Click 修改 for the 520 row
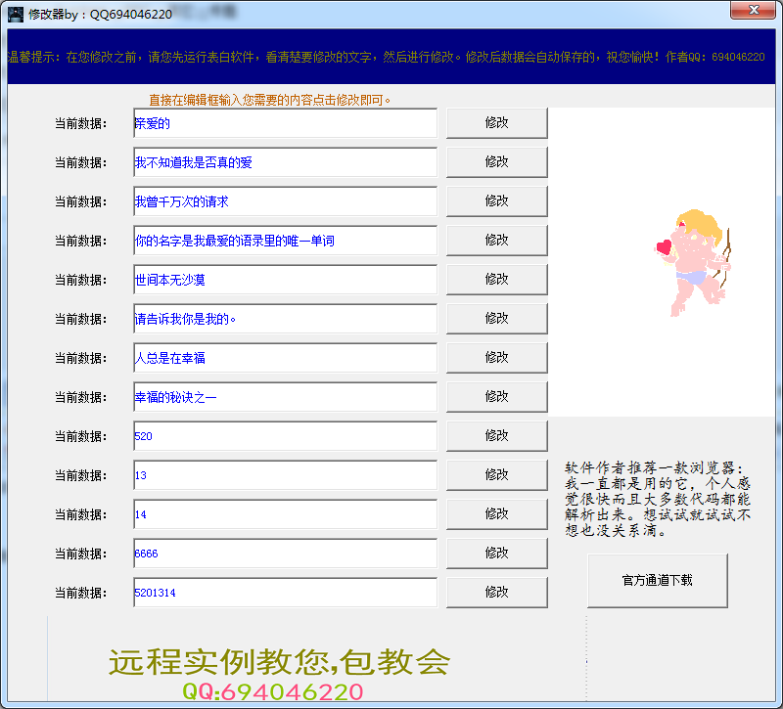Screen dimensions: 783x709 click(x=497, y=435)
